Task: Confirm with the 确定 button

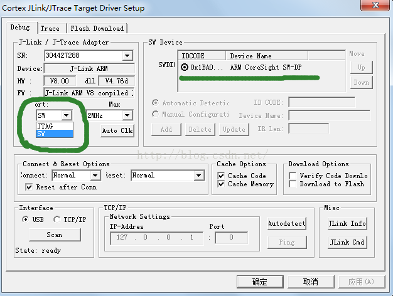Action: click(260, 282)
